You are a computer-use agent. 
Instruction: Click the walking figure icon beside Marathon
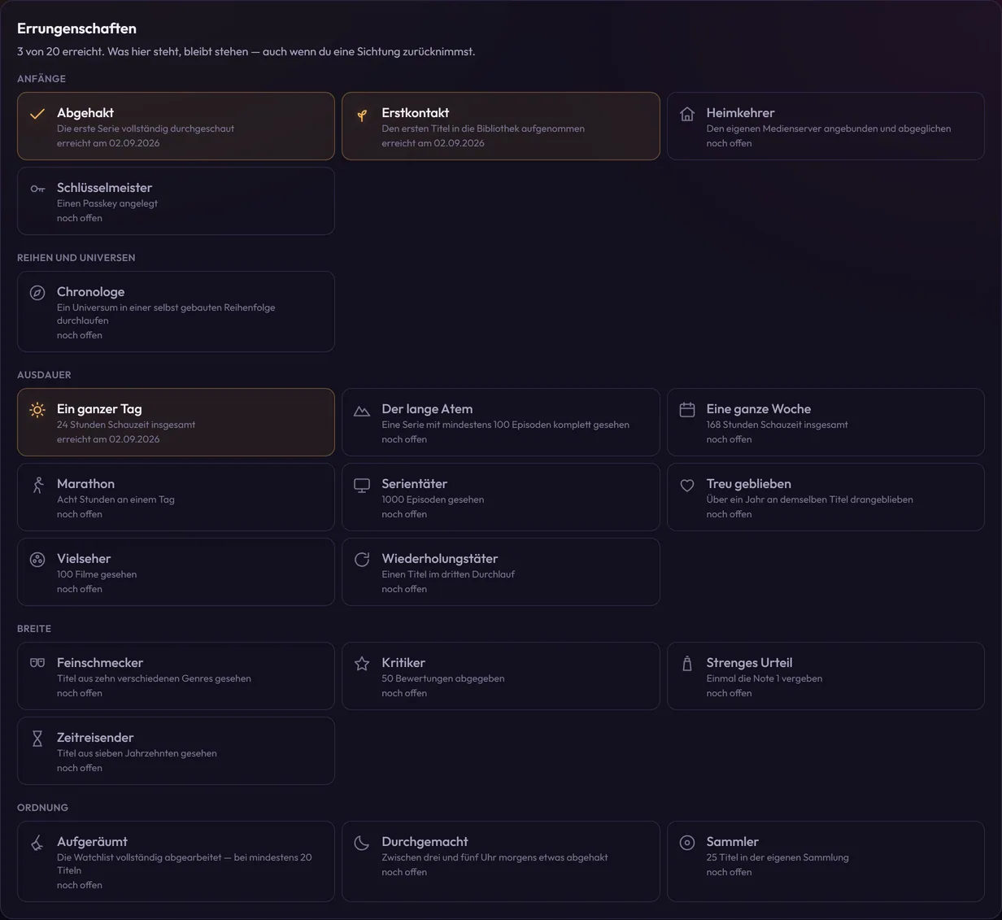point(37,485)
